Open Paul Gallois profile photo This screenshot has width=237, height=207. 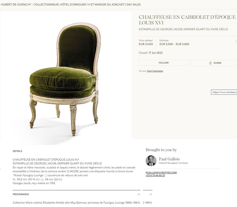pos(151,161)
